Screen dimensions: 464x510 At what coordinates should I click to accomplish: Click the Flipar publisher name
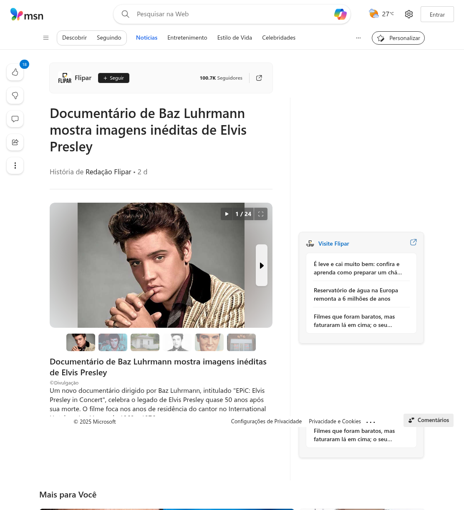pyautogui.click(x=83, y=78)
